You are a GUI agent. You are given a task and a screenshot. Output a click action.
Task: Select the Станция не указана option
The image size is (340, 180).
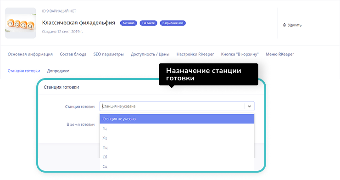pos(177,119)
